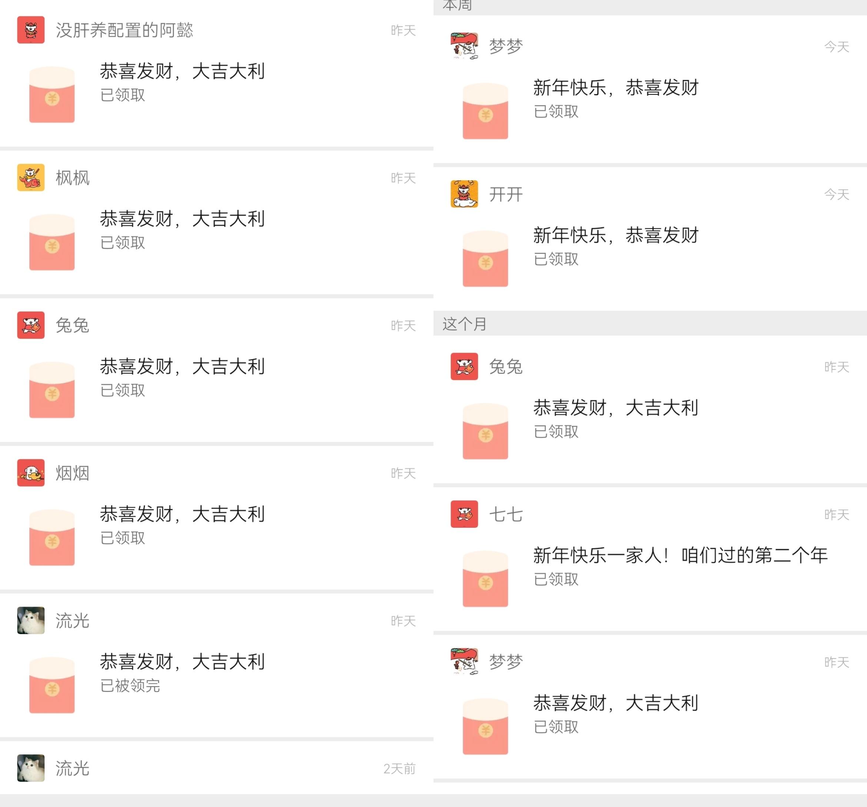Tap 兔兔's red envelope under 这个月
The height and width of the screenshot is (807, 867).
click(485, 431)
